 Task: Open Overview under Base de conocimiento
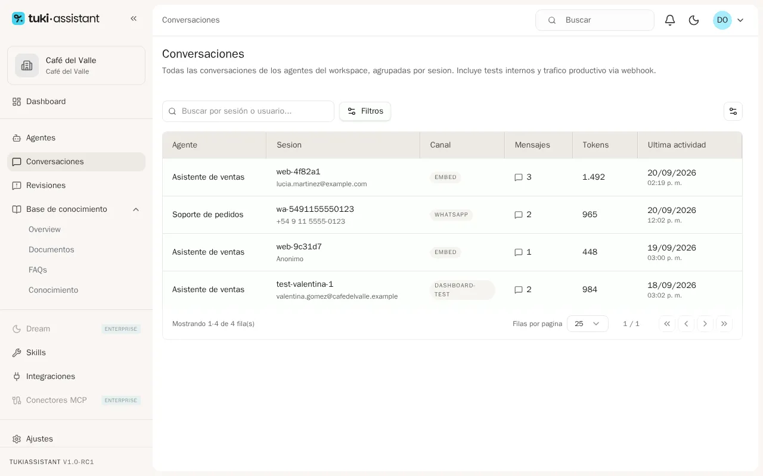coord(45,230)
